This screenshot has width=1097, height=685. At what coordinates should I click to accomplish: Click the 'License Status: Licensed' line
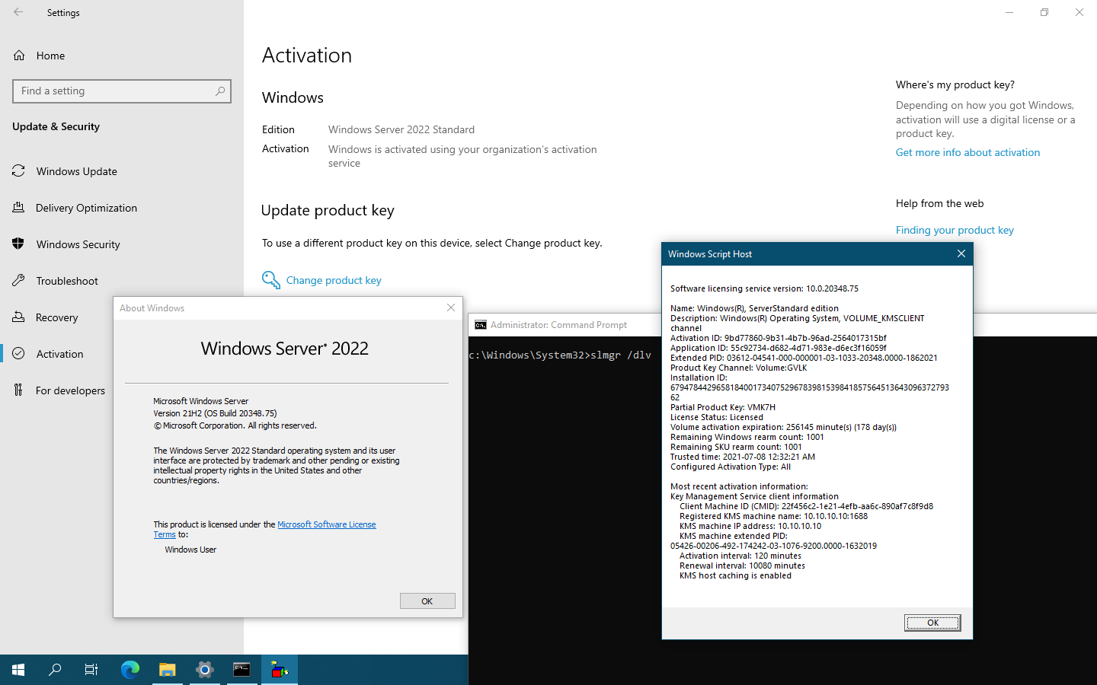pyautogui.click(x=717, y=417)
